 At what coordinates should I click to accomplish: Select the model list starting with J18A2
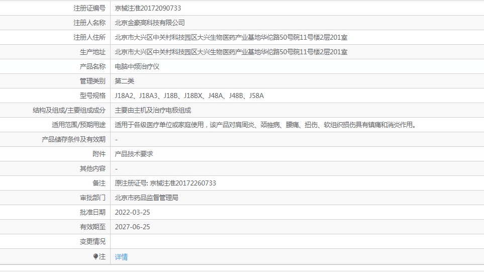[x=189, y=96]
